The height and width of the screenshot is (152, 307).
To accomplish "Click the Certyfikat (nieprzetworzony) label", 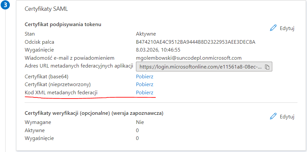I will pyautogui.click(x=58, y=84).
